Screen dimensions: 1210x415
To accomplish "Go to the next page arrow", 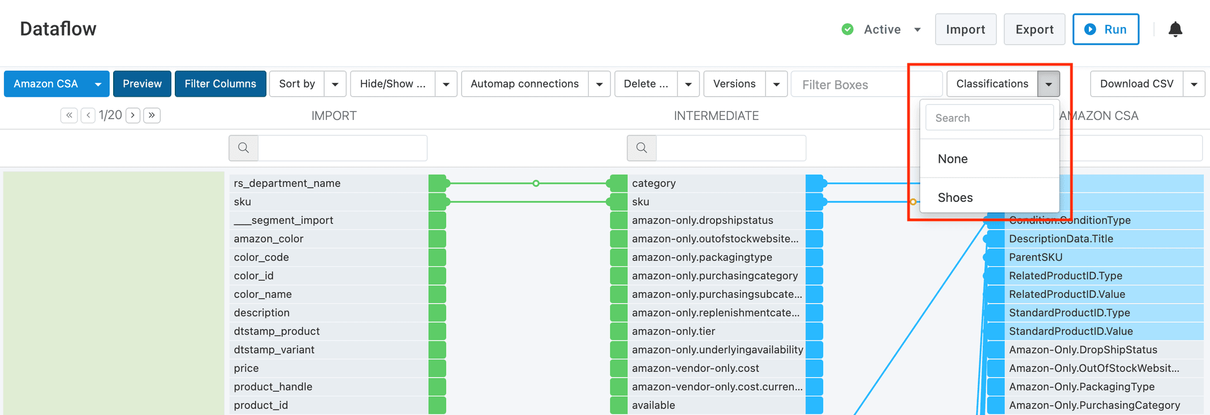I will [x=133, y=115].
